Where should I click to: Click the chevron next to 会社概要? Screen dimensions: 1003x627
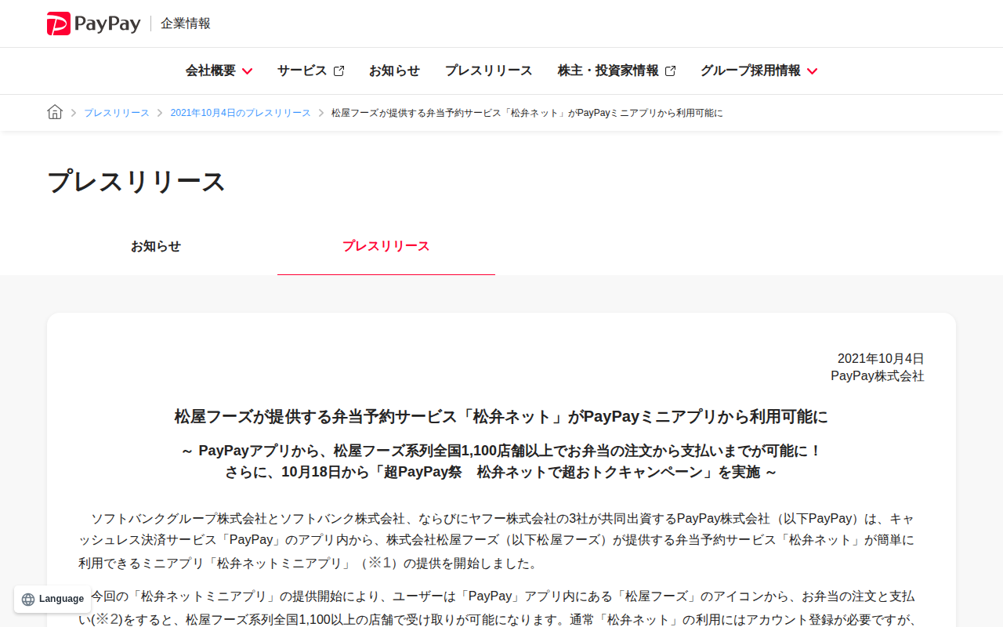(x=247, y=71)
